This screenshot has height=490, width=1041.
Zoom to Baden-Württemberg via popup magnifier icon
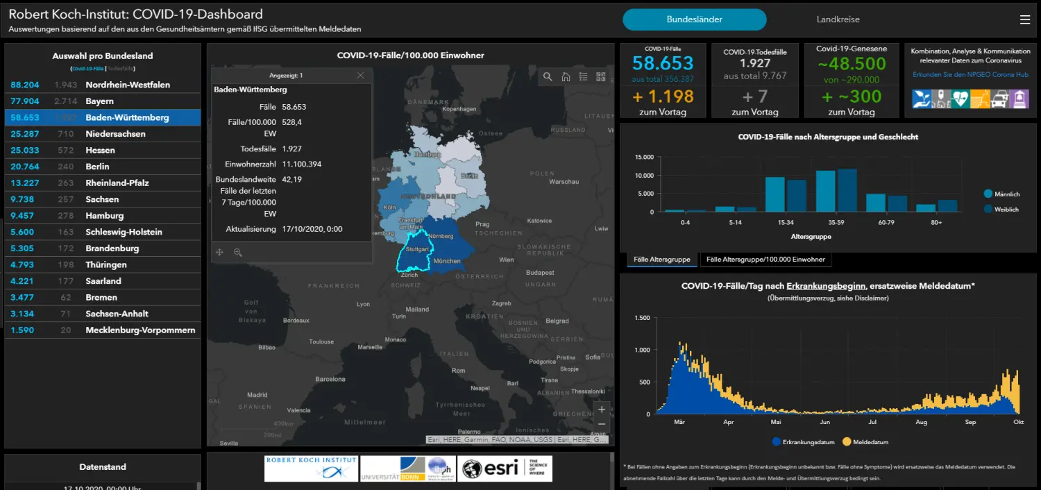coord(237,253)
